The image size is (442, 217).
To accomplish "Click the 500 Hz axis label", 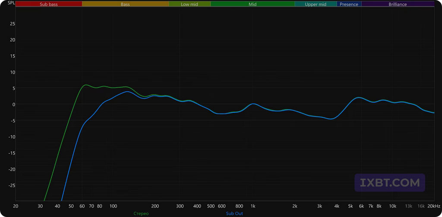I will [211, 206].
